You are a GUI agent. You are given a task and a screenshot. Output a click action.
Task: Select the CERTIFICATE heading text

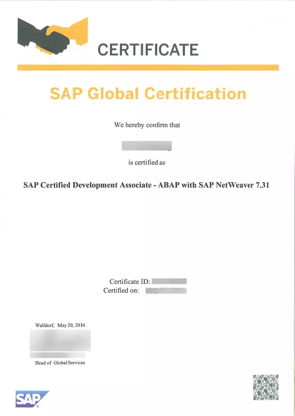click(148, 50)
